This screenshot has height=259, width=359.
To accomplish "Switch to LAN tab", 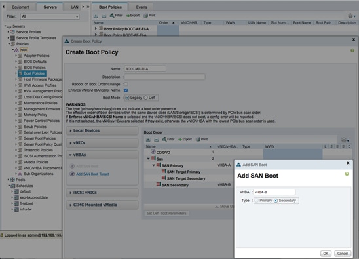I will tap(75, 7).
